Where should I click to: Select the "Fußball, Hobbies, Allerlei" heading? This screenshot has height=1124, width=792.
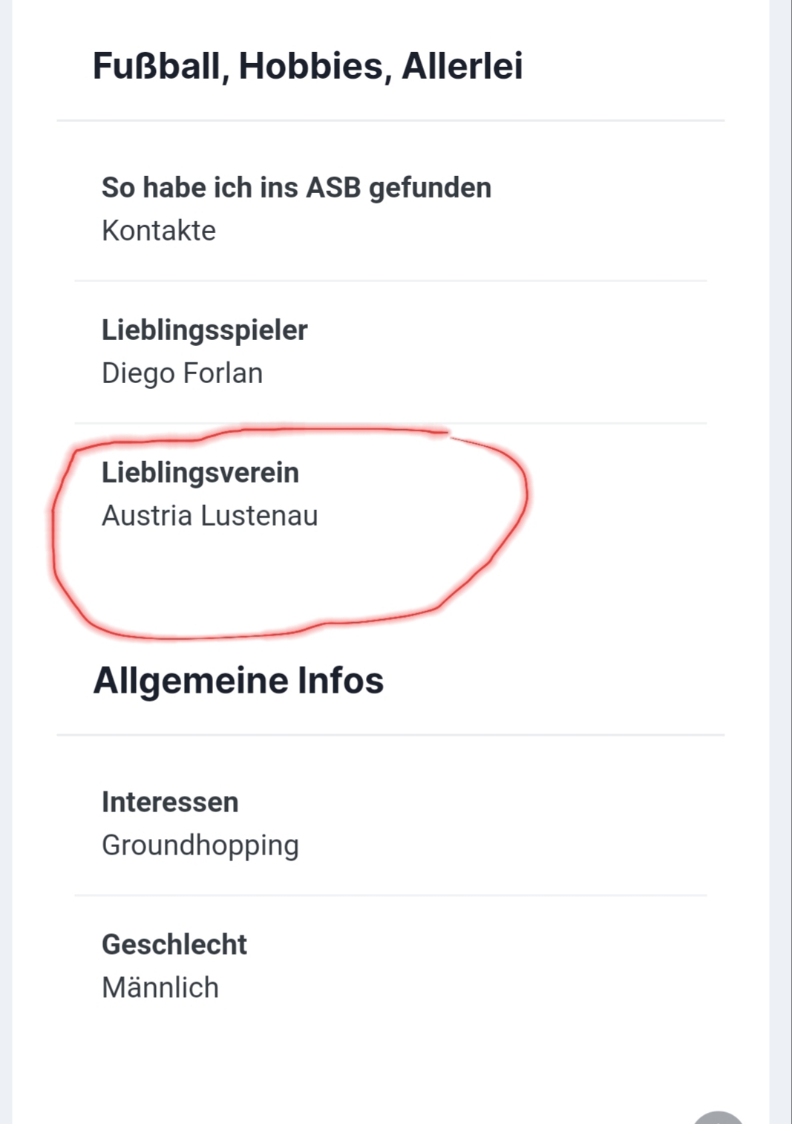pyautogui.click(x=307, y=67)
